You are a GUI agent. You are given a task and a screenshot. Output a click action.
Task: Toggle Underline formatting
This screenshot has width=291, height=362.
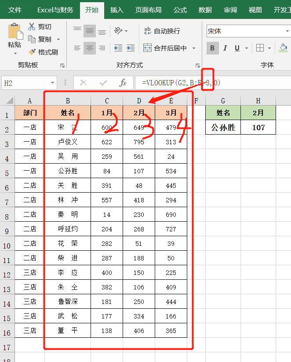[x=237, y=48]
